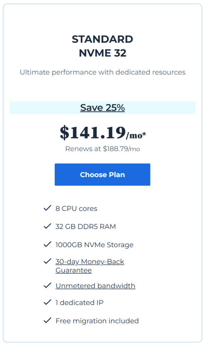This screenshot has height=344, width=205.
Task: Click the Standard NVMe 32 plan title
Action: coord(102,46)
